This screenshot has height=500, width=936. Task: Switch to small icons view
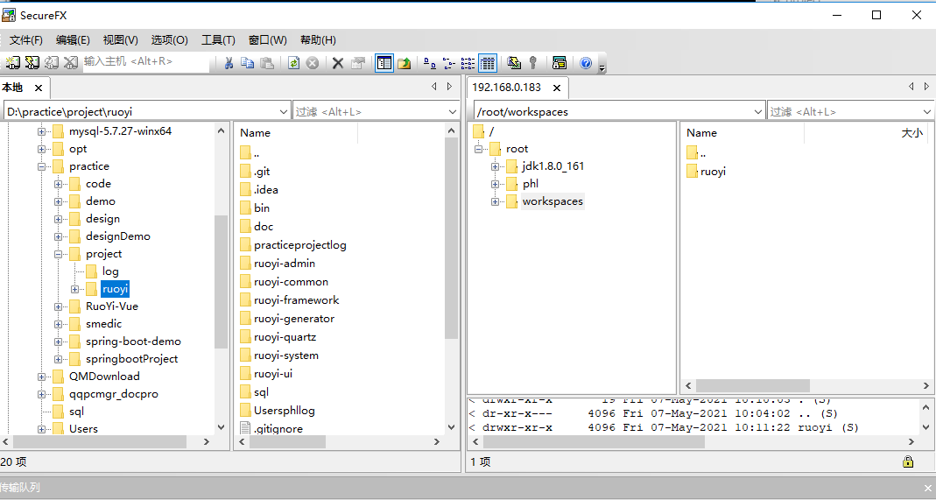(449, 63)
